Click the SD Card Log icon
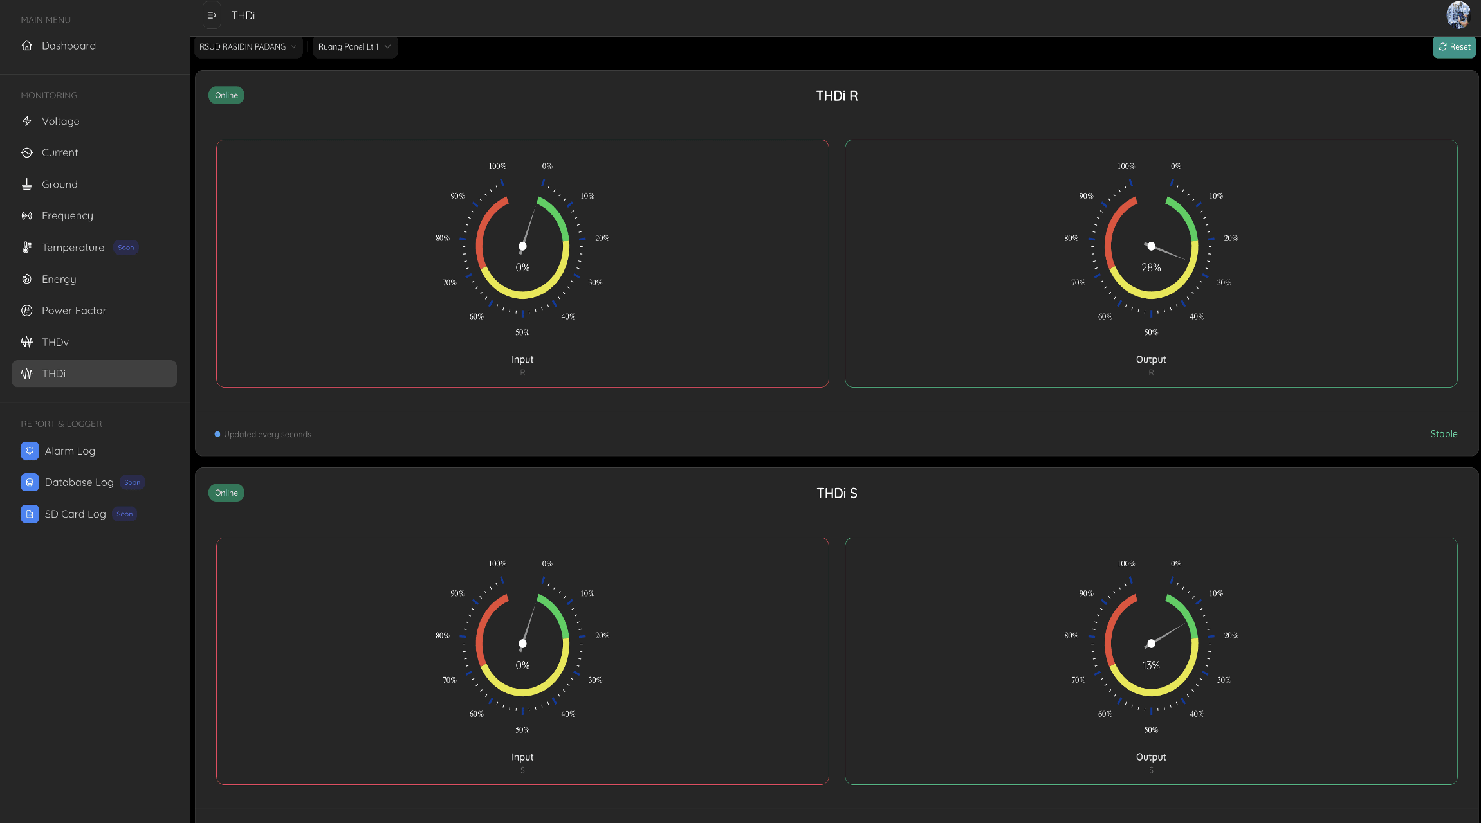Screen dimensions: 1481x823 coord(30,514)
